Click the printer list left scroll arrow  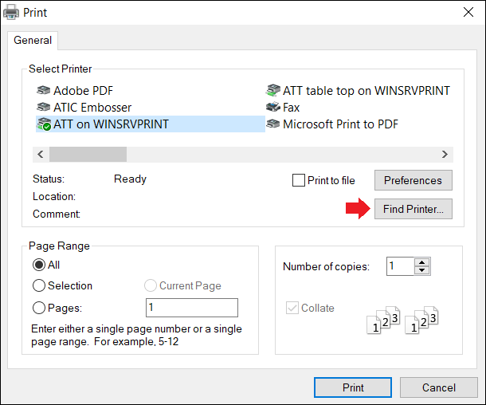pos(41,154)
